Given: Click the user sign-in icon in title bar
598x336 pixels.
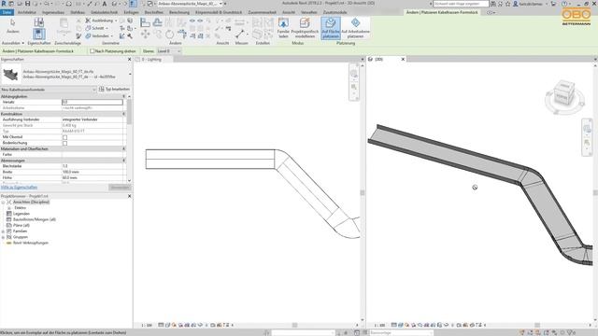Looking at the screenshot, I should pyautogui.click(x=516, y=4).
